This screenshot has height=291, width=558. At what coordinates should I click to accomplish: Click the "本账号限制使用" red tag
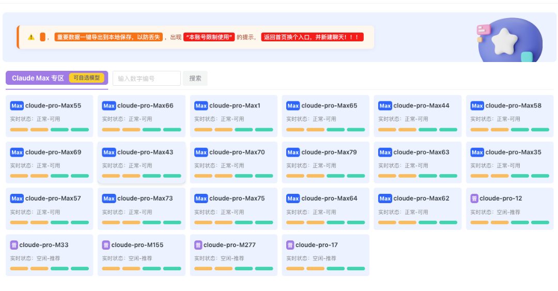[x=209, y=37]
